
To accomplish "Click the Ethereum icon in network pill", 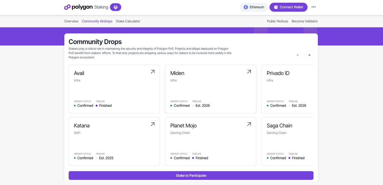I will click(x=246, y=7).
